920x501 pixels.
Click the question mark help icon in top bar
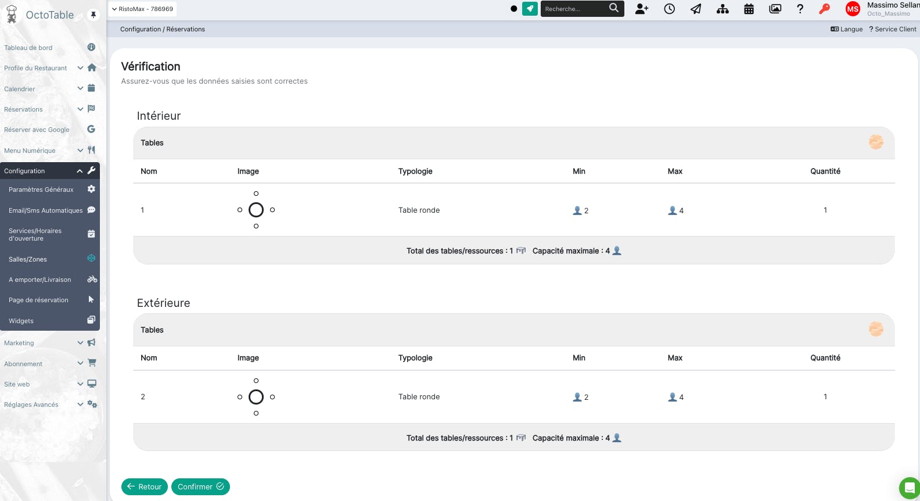point(800,9)
